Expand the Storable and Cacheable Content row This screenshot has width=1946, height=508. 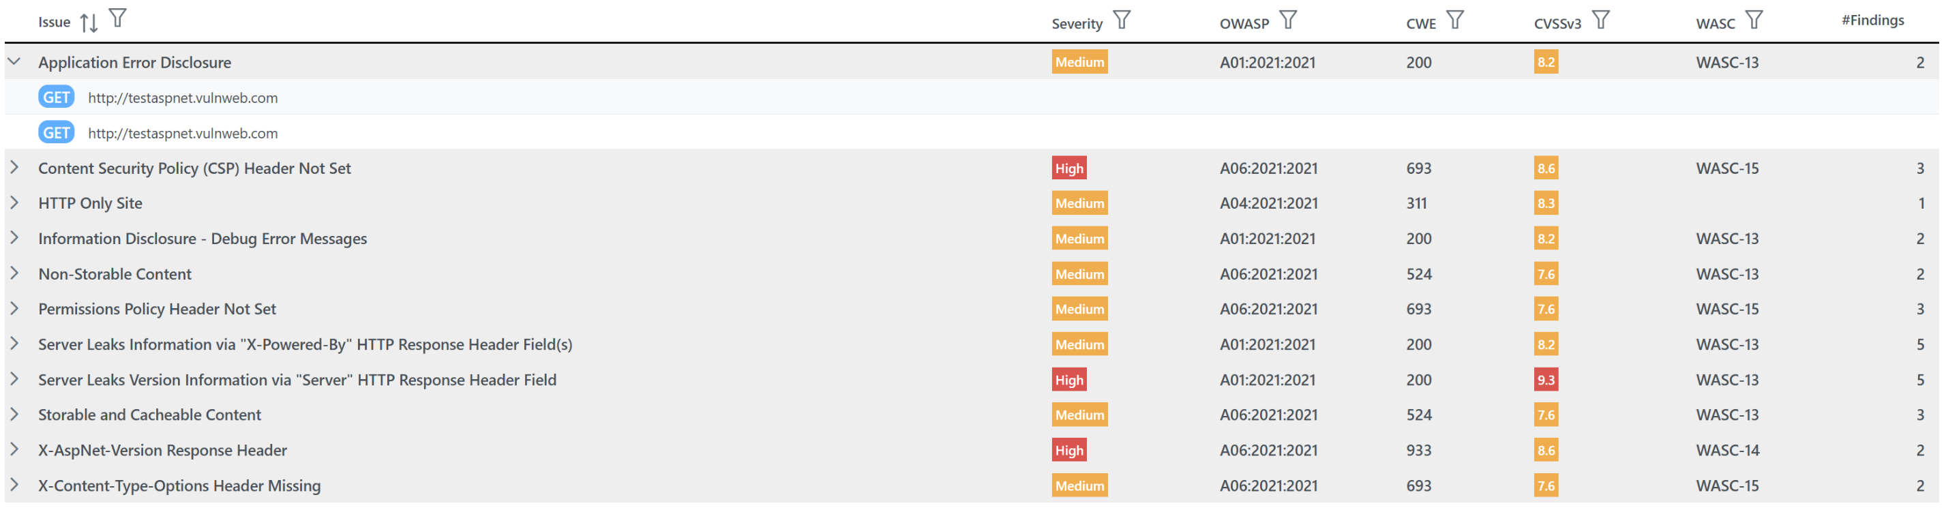(x=14, y=415)
